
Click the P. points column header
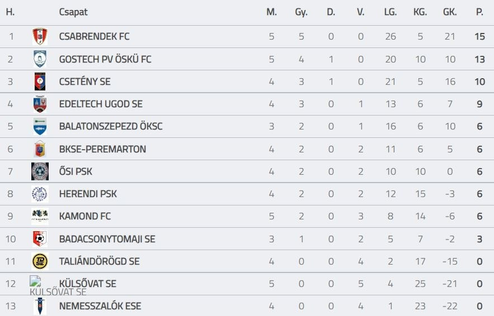[x=479, y=12]
